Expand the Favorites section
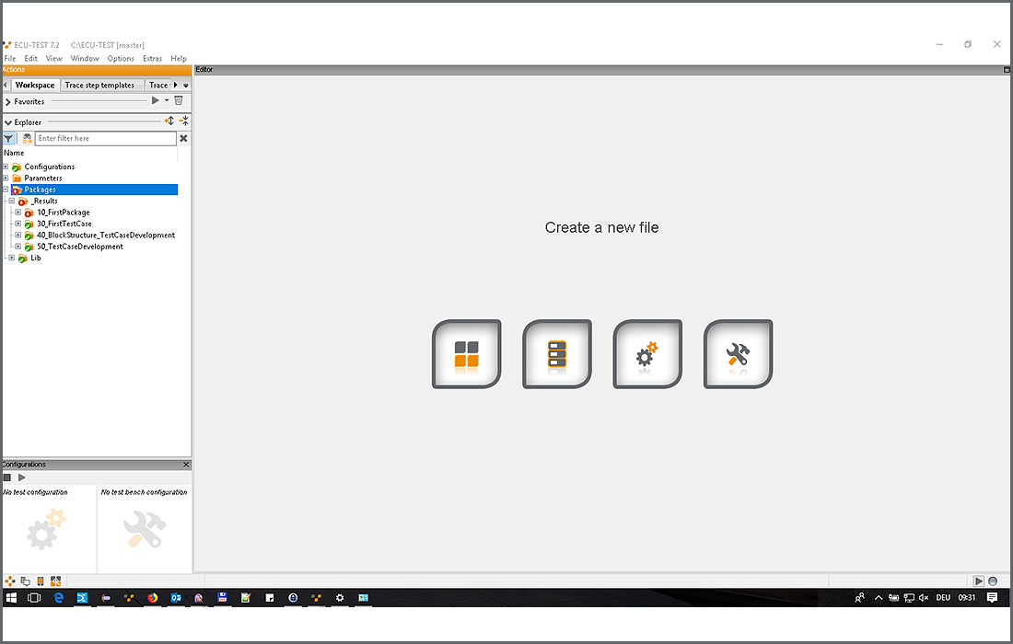The width and height of the screenshot is (1013, 644). [8, 102]
